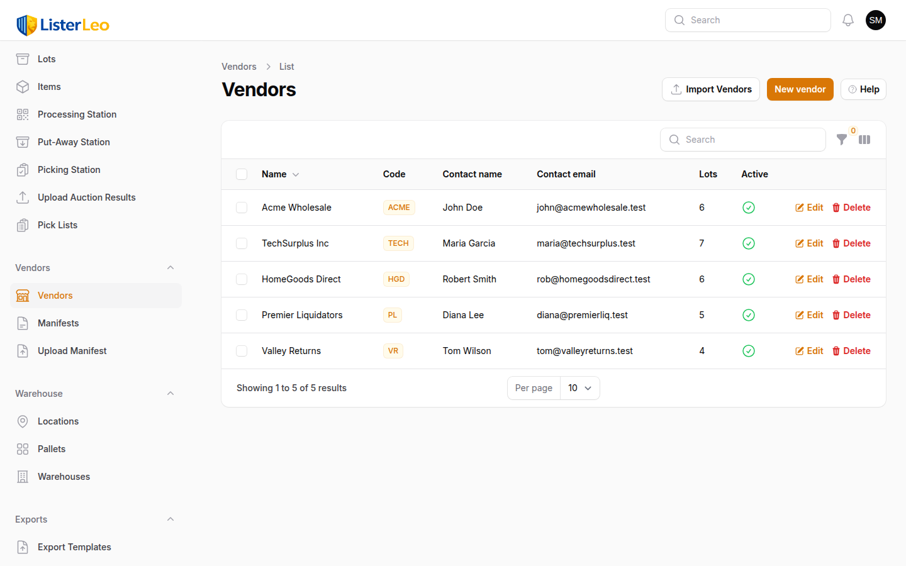906x566 pixels.
Task: Select the Acme Wholesale row checkbox
Action: [242, 208]
